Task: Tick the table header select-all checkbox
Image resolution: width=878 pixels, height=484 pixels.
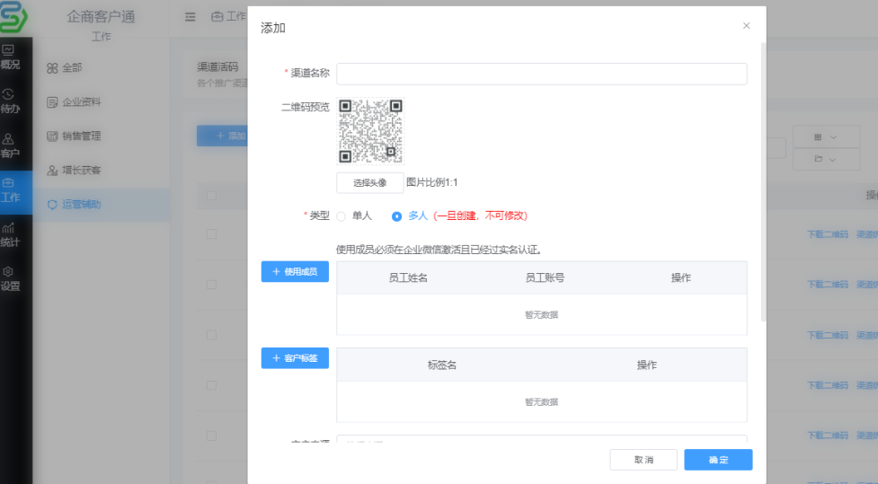Action: [212, 196]
